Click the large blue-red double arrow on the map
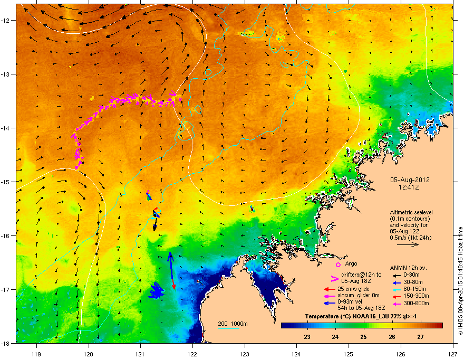The width and height of the screenshot is (464, 359). click(172, 270)
